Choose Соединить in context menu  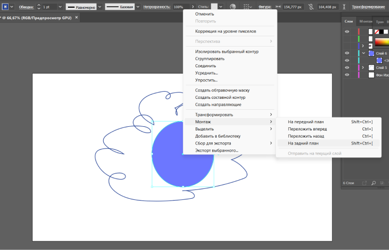230,66
